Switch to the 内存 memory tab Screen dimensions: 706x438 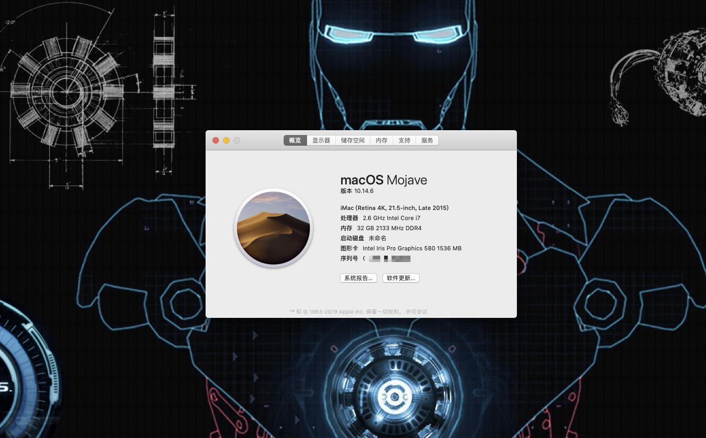(x=381, y=140)
